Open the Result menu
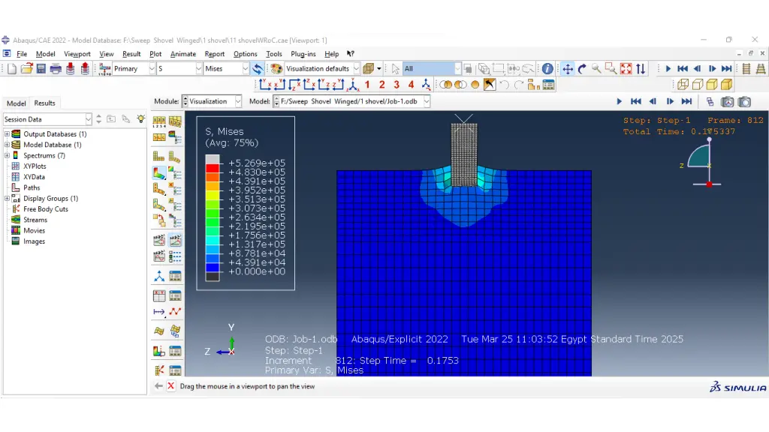This screenshot has height=432, width=769. [131, 54]
